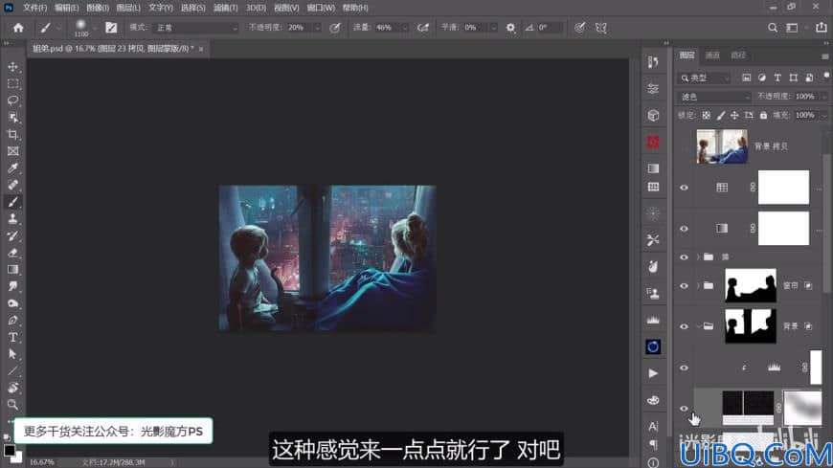Open the Actions panel play icon
Viewport: 833px width, 468px height.
pos(653,373)
